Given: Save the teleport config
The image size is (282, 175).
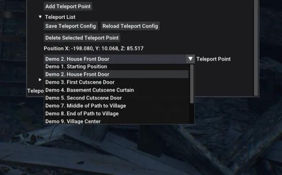Looking at the screenshot, I should tap(70, 26).
